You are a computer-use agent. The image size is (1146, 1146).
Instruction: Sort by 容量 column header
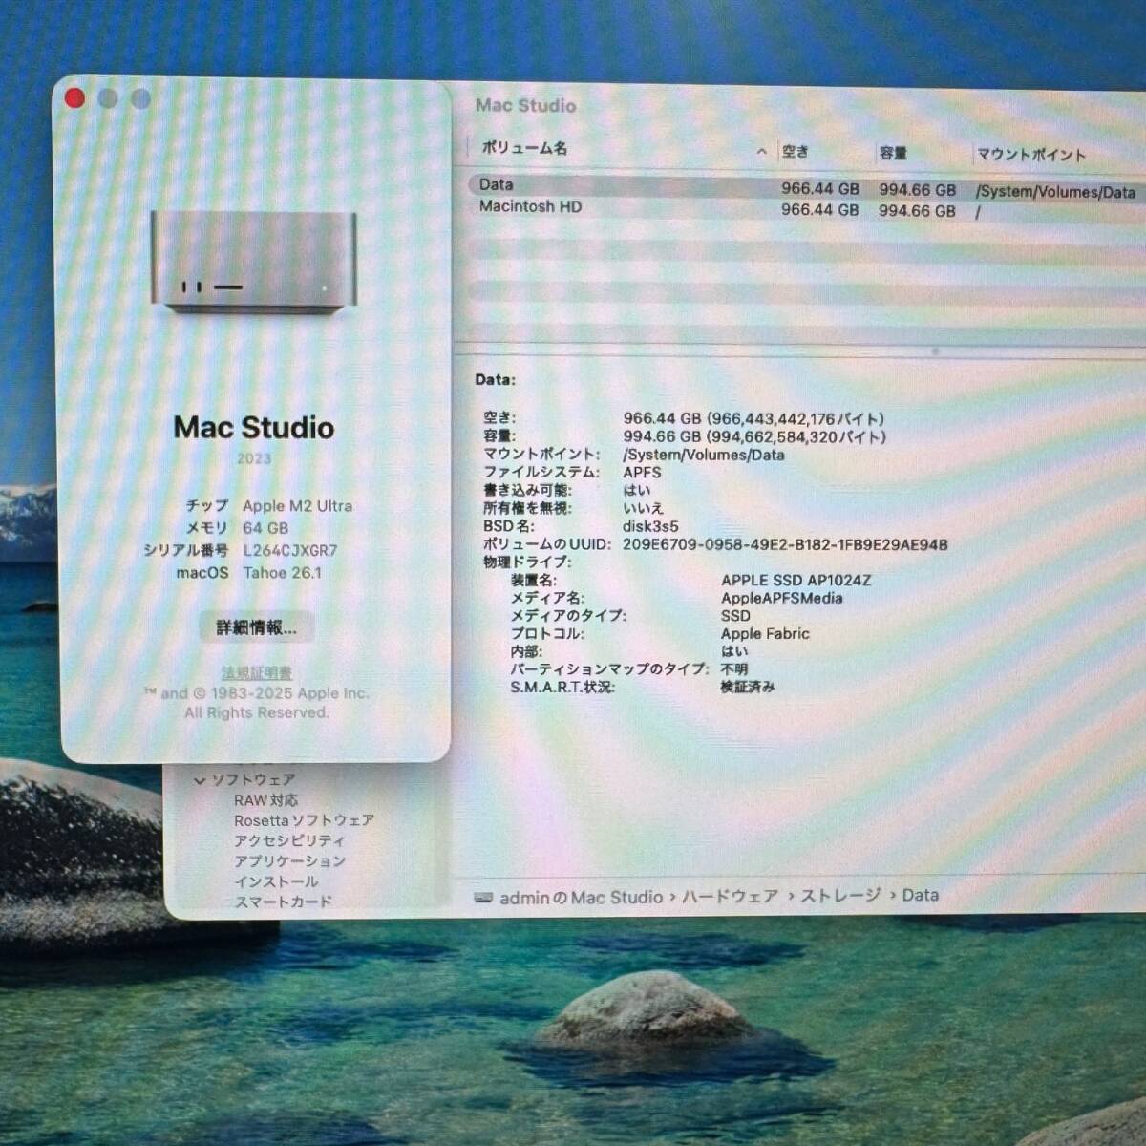893,153
